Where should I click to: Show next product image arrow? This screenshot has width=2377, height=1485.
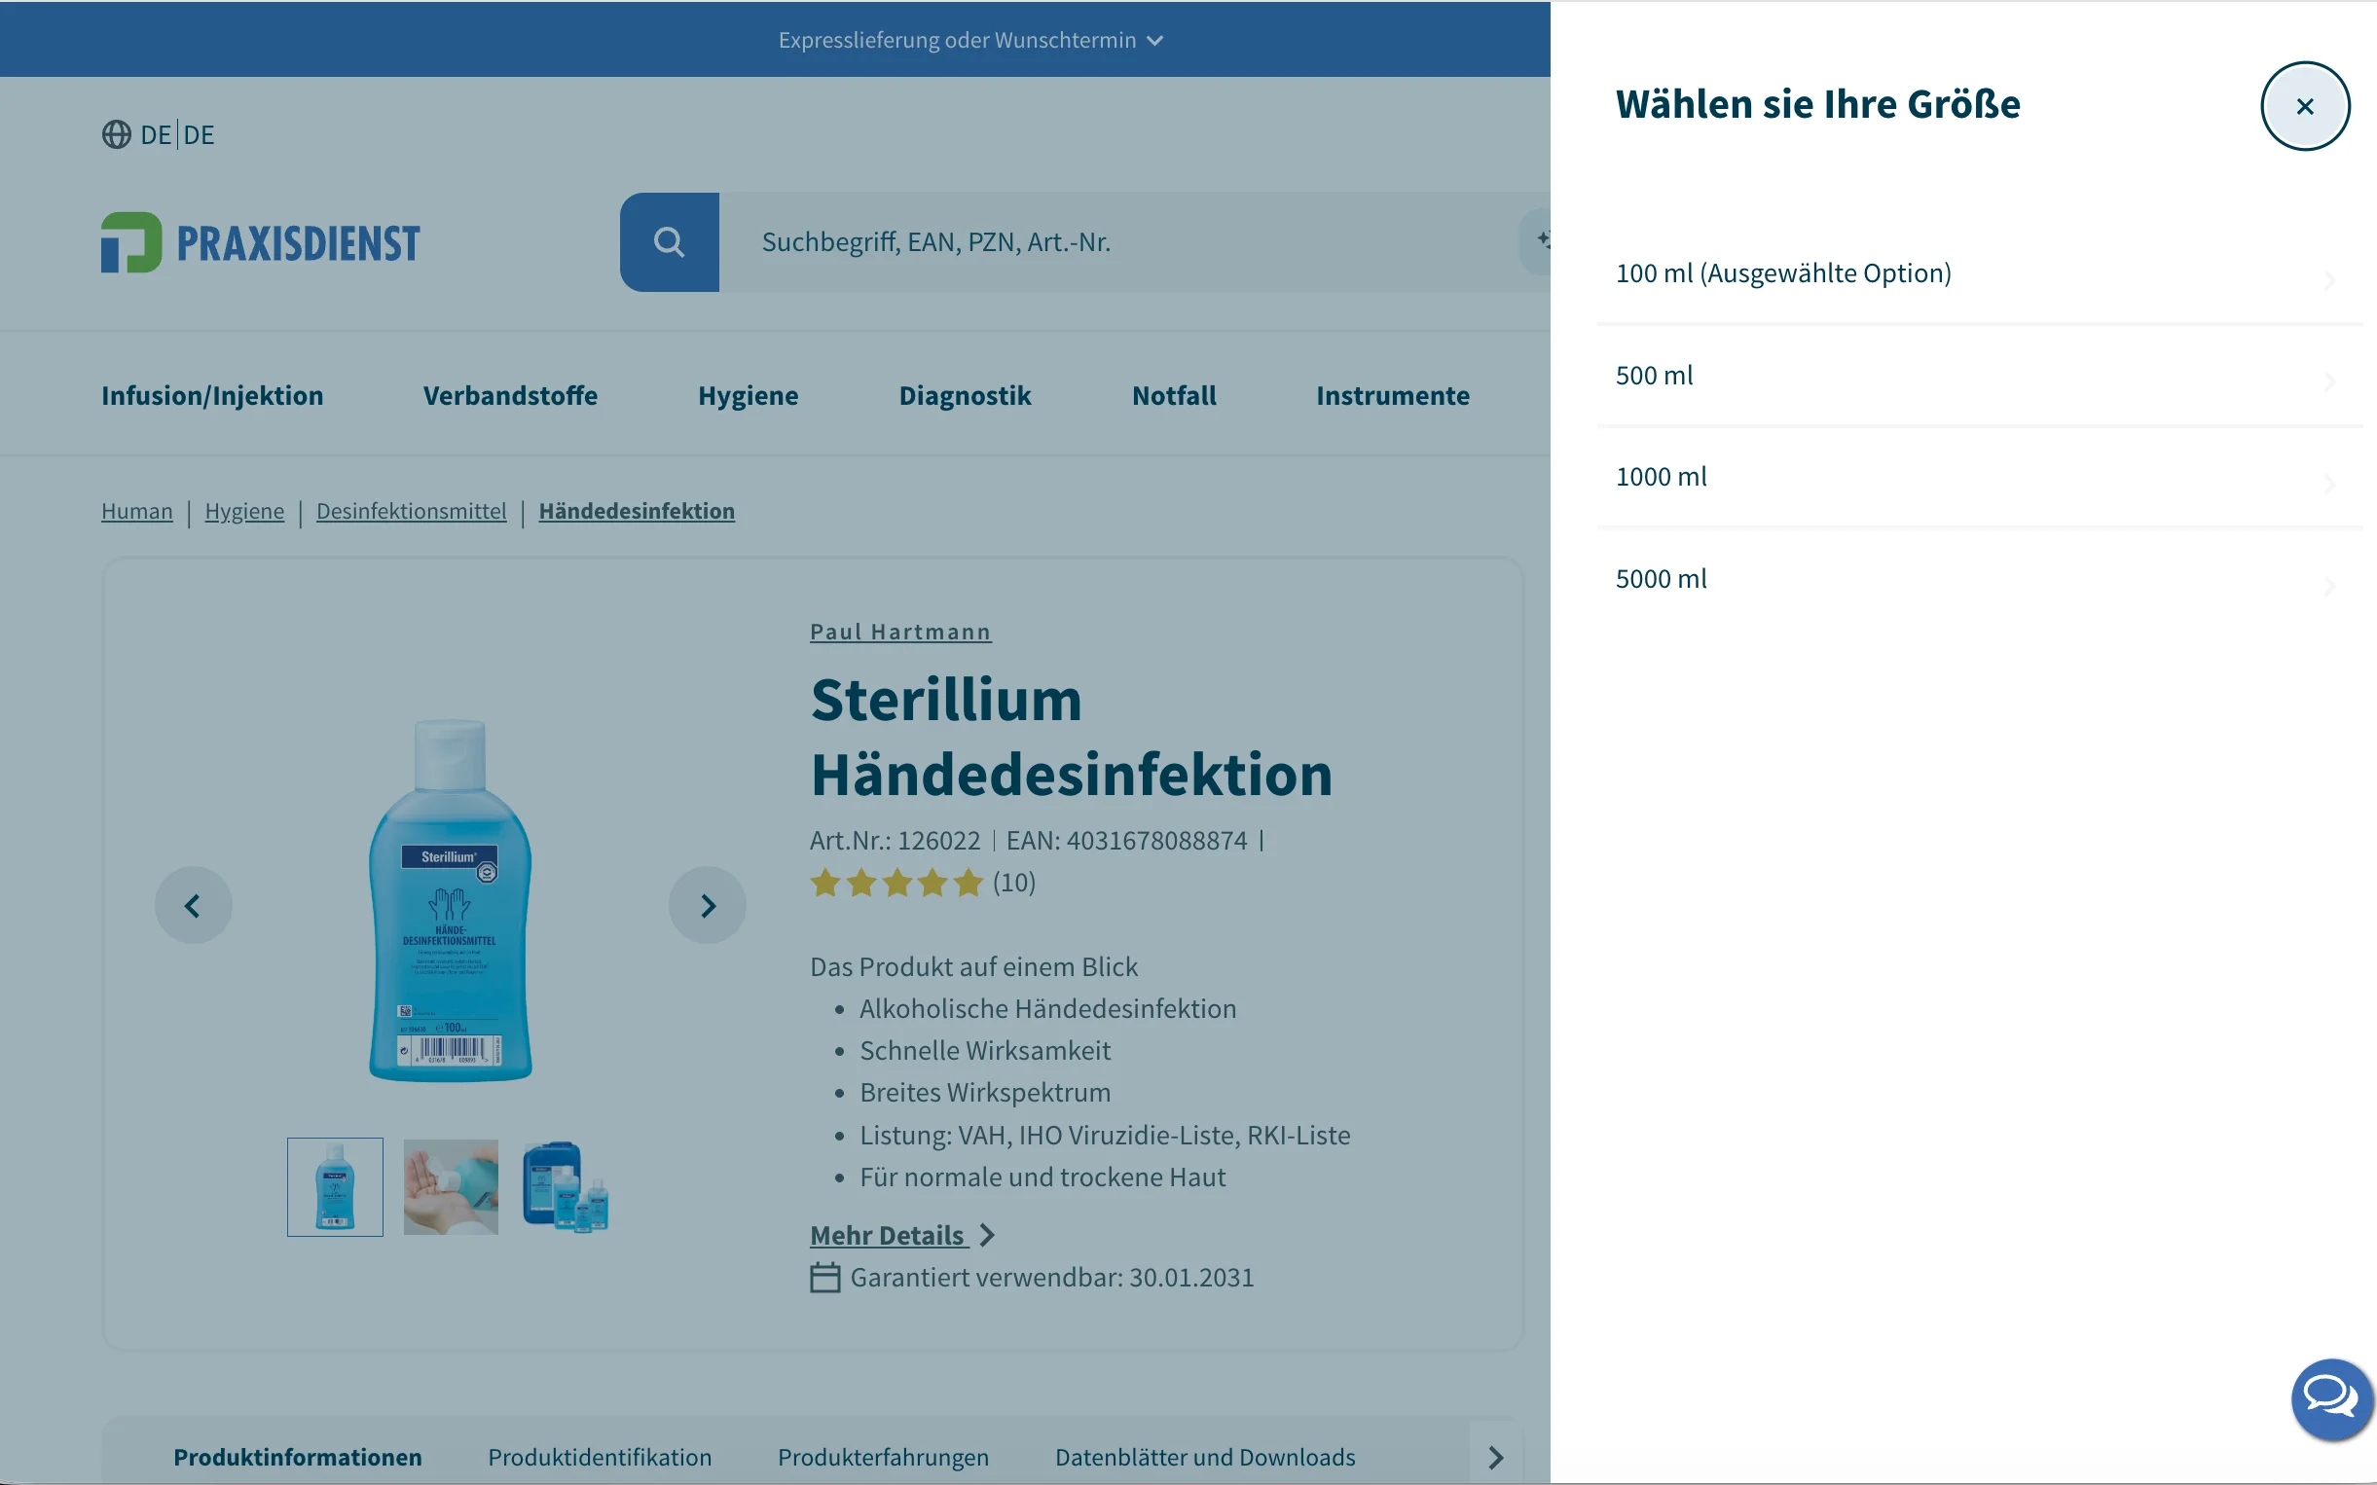[x=708, y=906]
